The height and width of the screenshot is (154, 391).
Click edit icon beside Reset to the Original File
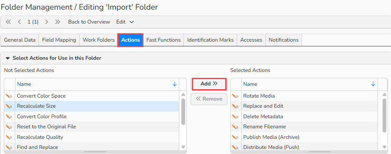(x=9, y=127)
